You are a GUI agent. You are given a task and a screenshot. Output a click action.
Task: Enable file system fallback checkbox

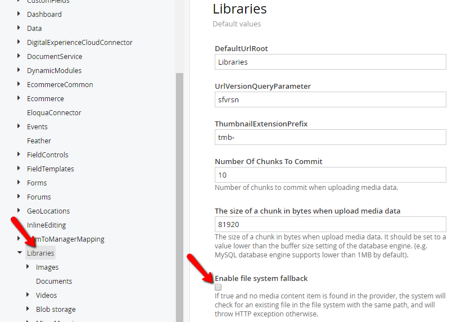tap(218, 287)
